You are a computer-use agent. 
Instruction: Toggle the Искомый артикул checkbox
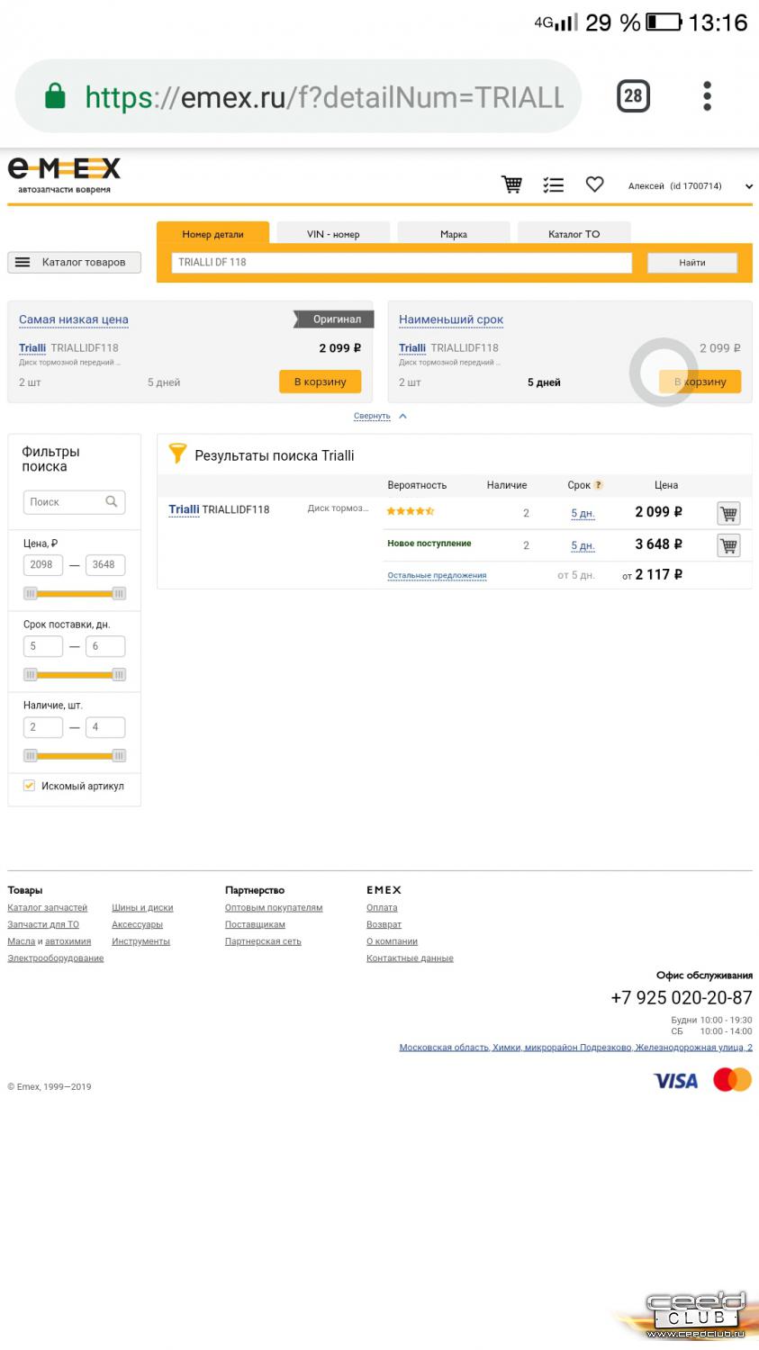click(x=30, y=786)
